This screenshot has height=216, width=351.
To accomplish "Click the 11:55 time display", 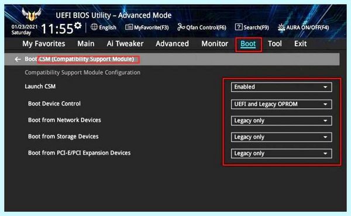I will 57,29.
